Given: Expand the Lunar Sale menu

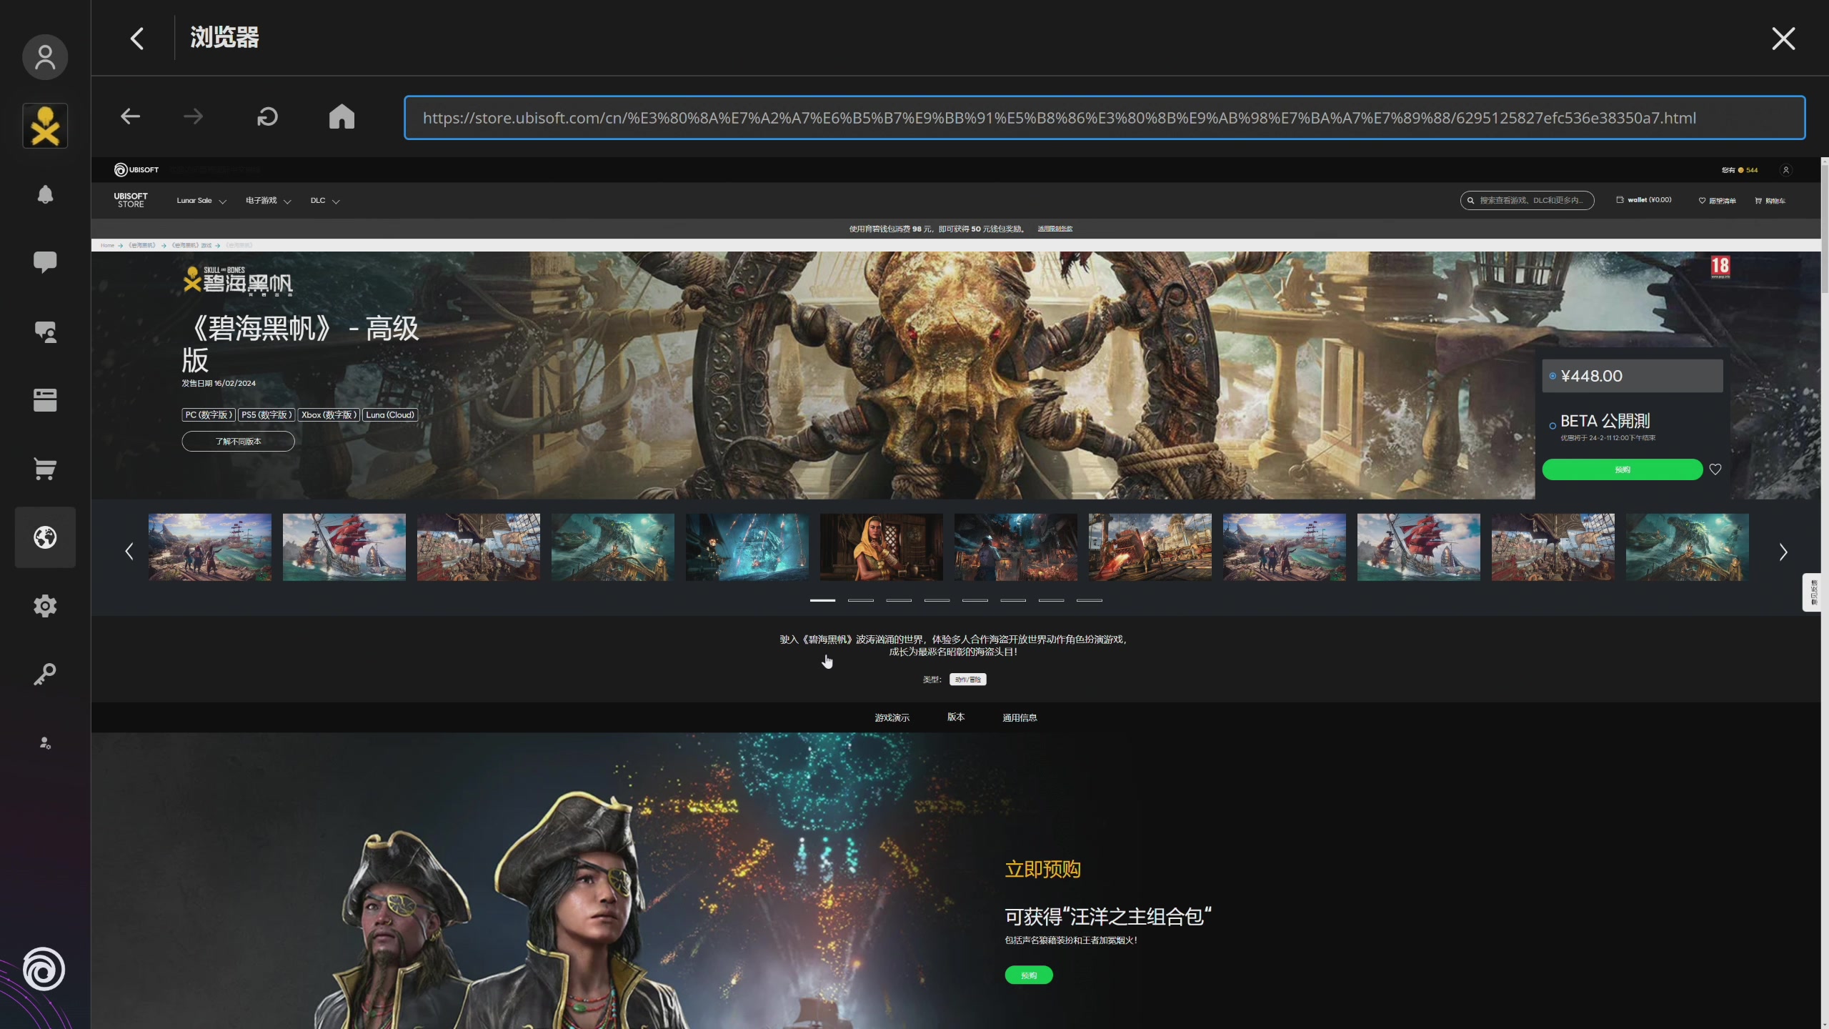Looking at the screenshot, I should [x=201, y=201].
